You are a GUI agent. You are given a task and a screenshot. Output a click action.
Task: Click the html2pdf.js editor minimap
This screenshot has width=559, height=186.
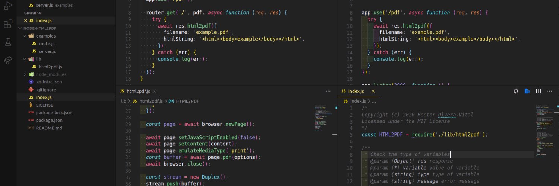[x=323, y=118]
